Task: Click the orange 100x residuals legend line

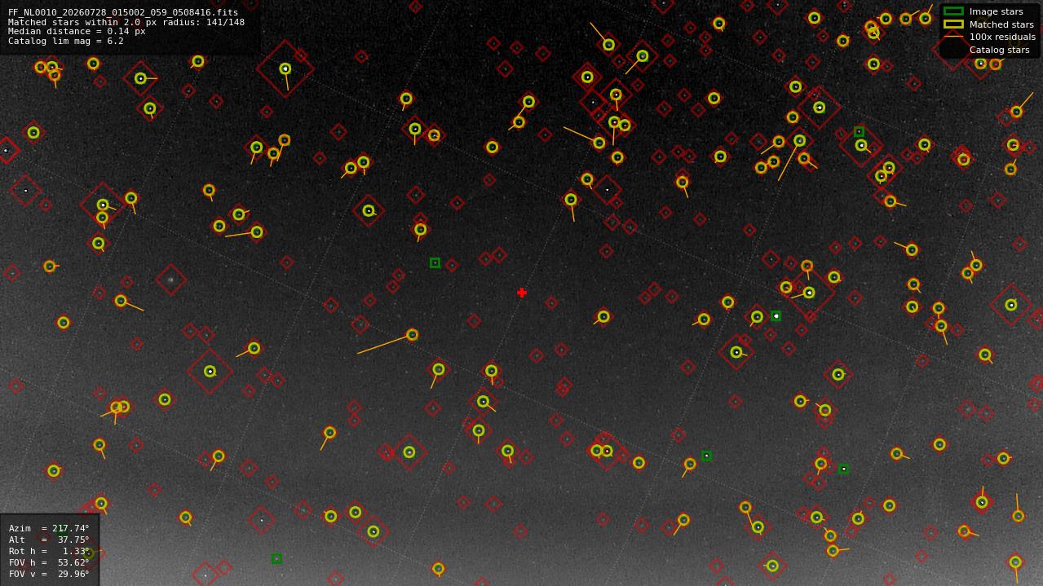Action: pos(953,37)
